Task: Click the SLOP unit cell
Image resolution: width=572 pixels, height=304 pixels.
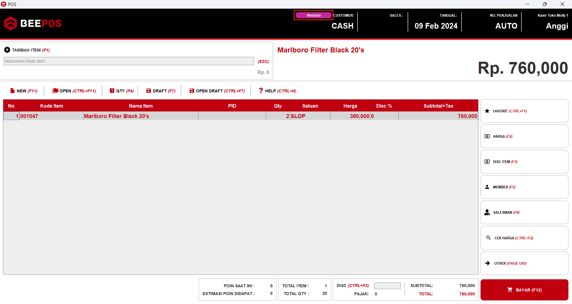Action: (x=310, y=116)
